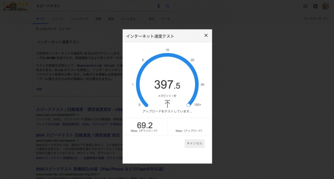Click the 69.2 download result value

click(x=145, y=125)
